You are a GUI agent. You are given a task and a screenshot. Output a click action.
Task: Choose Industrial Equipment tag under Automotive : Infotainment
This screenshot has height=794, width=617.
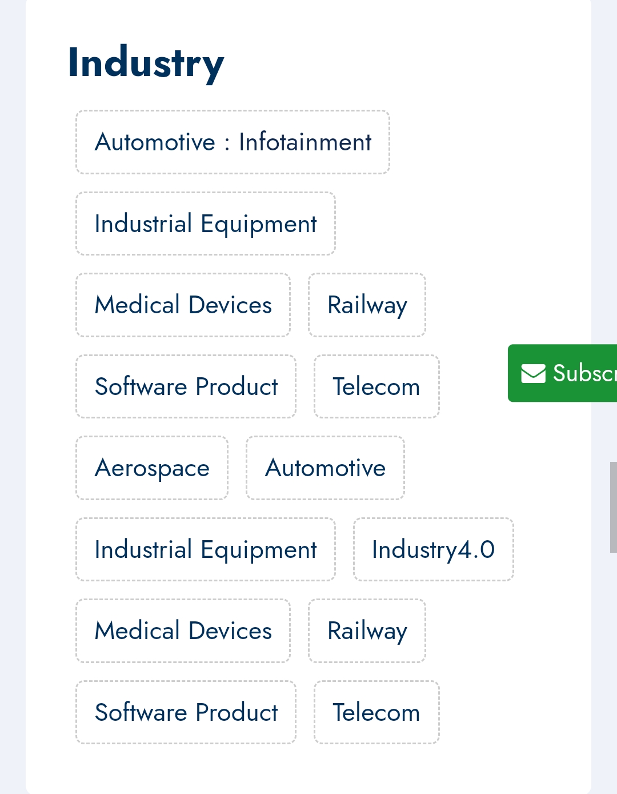coord(206,224)
